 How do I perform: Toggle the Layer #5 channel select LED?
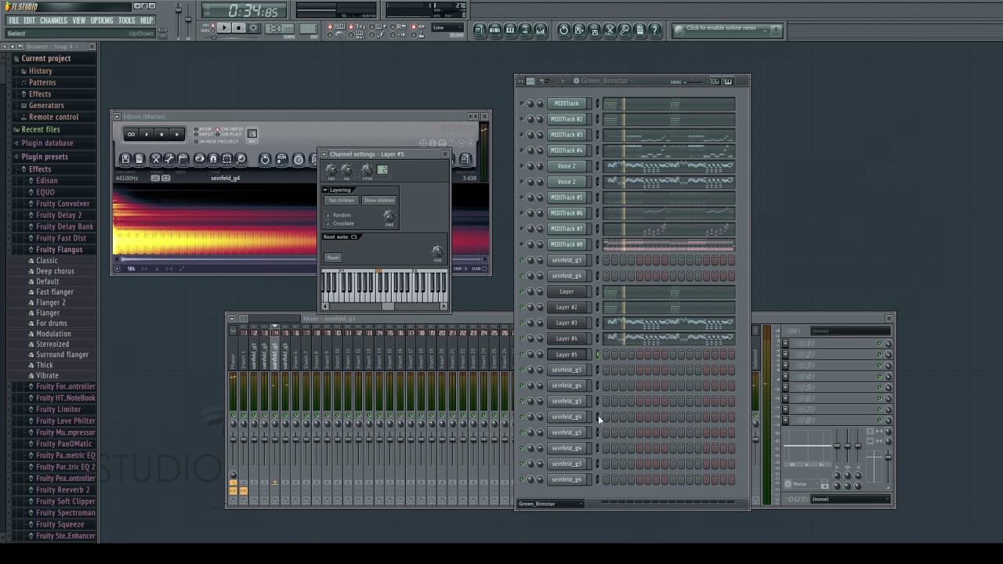pyautogui.click(x=597, y=354)
